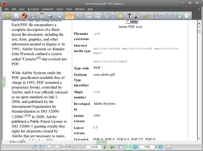Click the zoom level field showing 113%
Screen dimensions: 203x151
(147, 147)
